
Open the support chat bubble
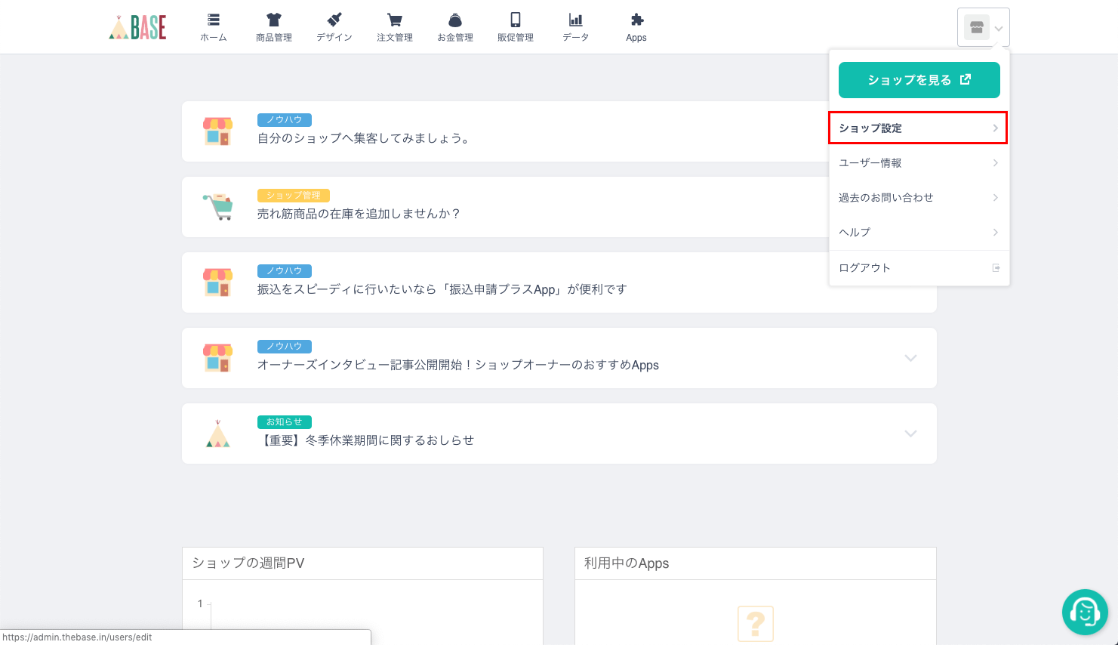click(1085, 612)
